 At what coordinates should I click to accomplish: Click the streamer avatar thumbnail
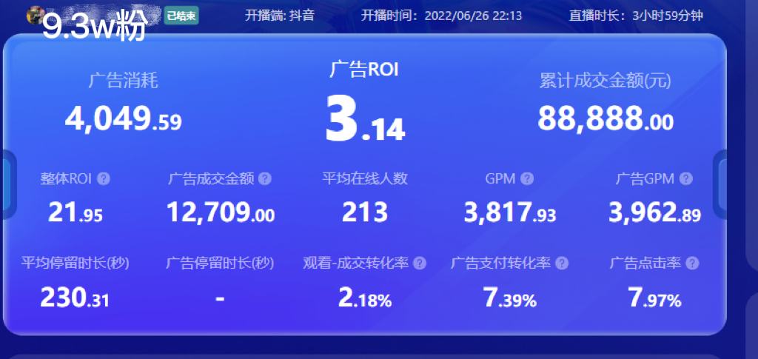pyautogui.click(x=36, y=16)
